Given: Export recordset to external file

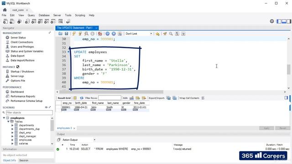Looking at the screenshot, I should (x=168, y=98).
